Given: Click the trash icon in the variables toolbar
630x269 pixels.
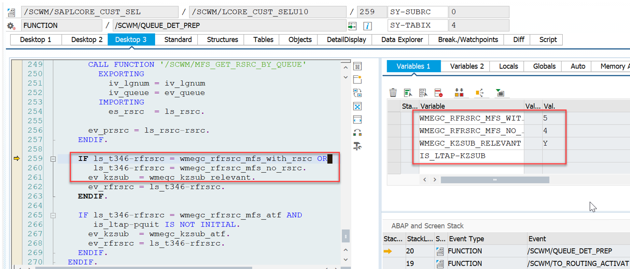Looking at the screenshot, I should coord(393,93).
